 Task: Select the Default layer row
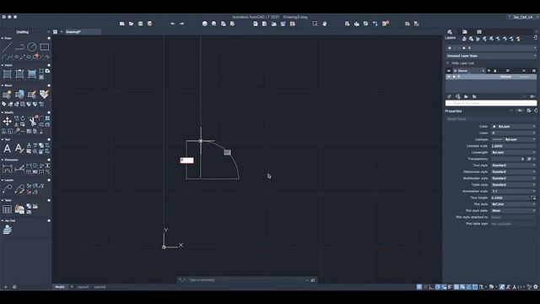coord(491,77)
